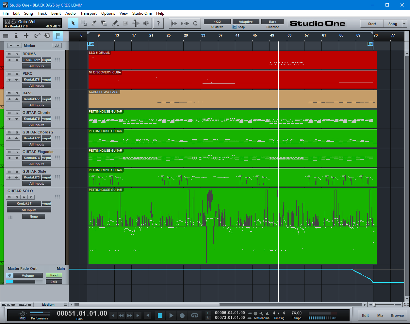Show automation icon in track toolbar

click(37, 36)
